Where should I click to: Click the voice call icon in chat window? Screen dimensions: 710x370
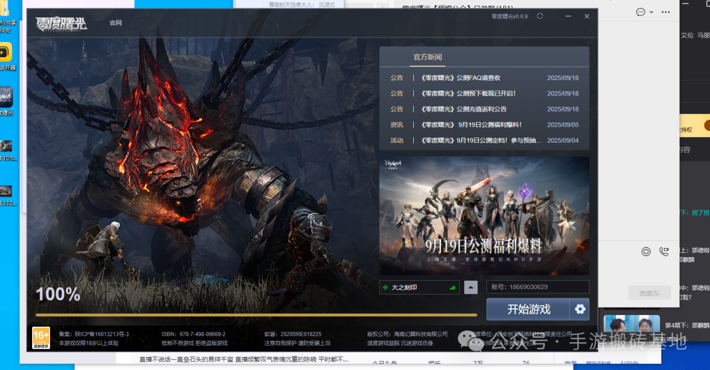tap(664, 252)
